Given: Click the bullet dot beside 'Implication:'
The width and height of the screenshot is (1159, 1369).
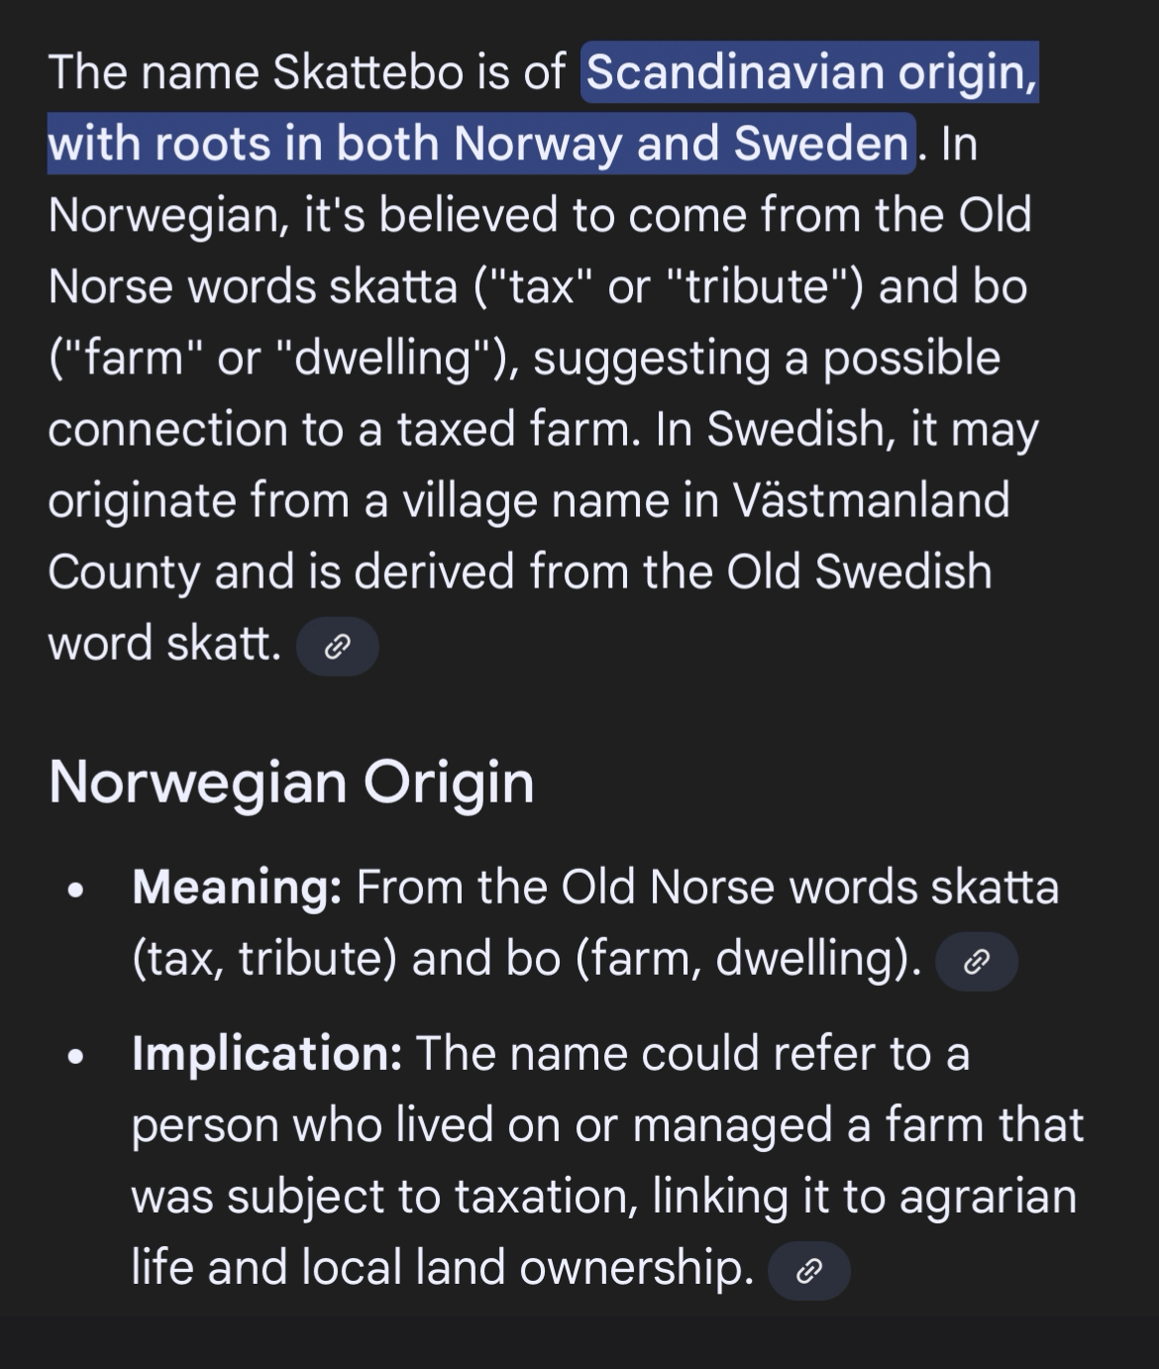Looking at the screenshot, I should (73, 1056).
